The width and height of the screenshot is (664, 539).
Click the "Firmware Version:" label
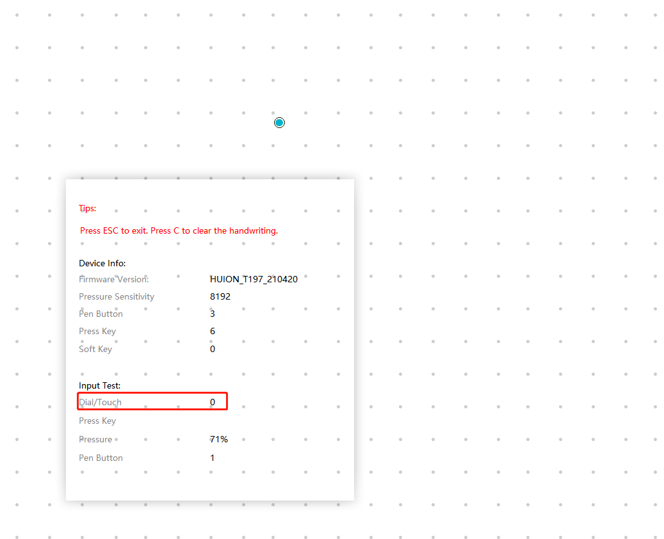pyautogui.click(x=113, y=280)
